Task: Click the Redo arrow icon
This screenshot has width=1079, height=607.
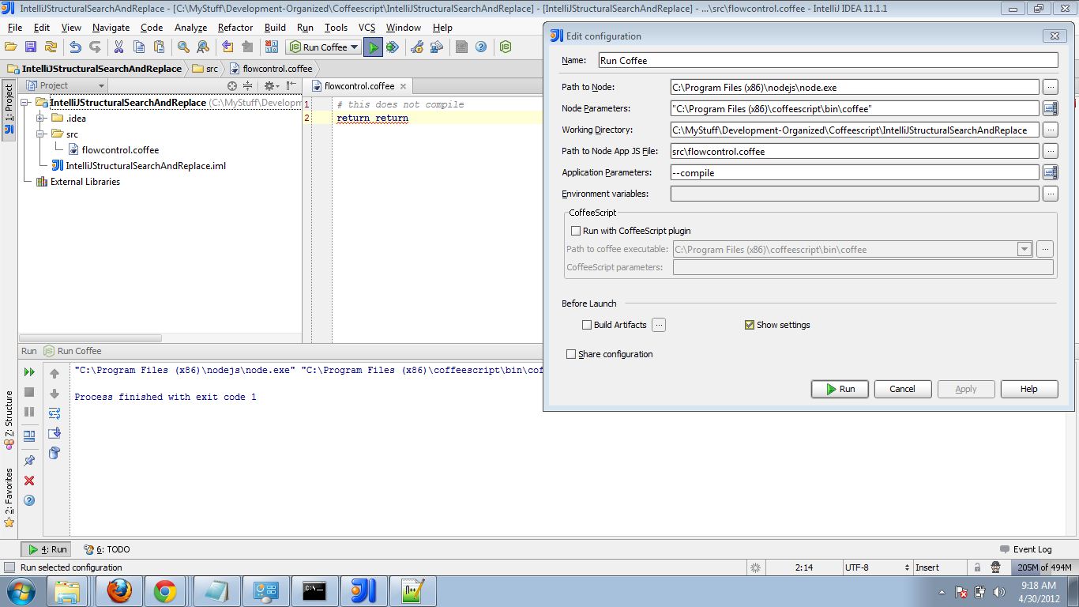Action: coord(96,47)
